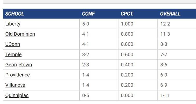Open the Villanova link
The height and width of the screenshot is (104, 196).
point(15,85)
